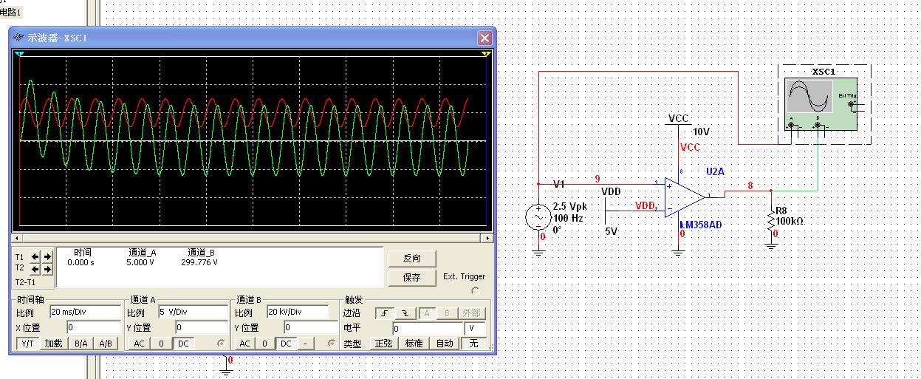The height and width of the screenshot is (379, 921).
Task: Click the LM358AD part label
Action: coord(700,224)
